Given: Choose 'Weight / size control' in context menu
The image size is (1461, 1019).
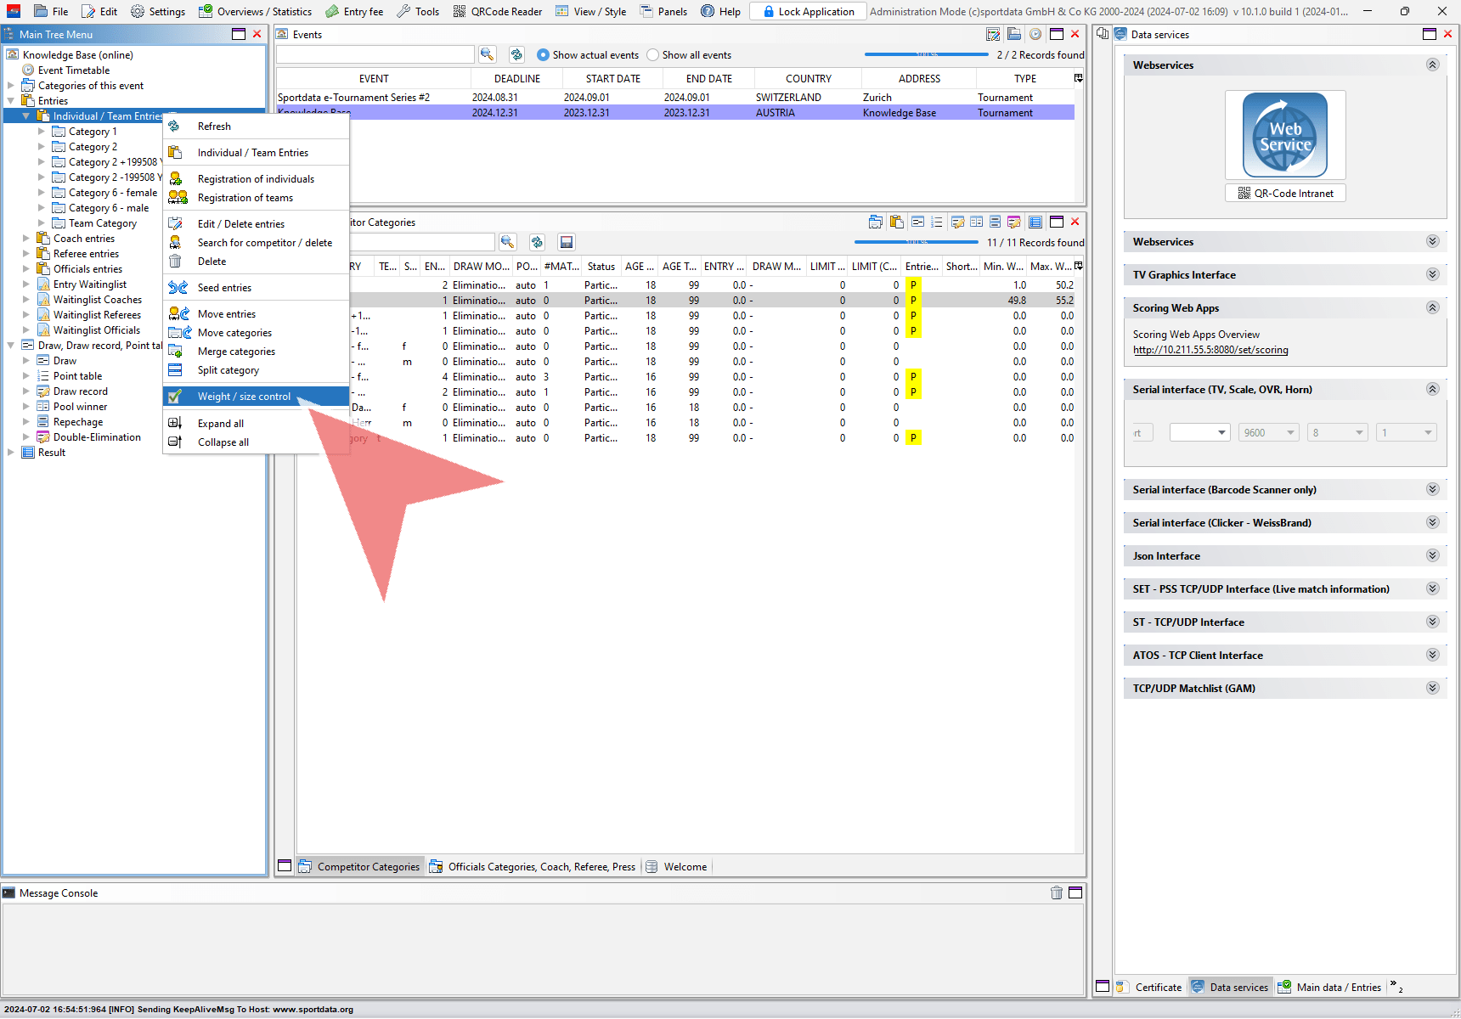Looking at the screenshot, I should tap(244, 397).
